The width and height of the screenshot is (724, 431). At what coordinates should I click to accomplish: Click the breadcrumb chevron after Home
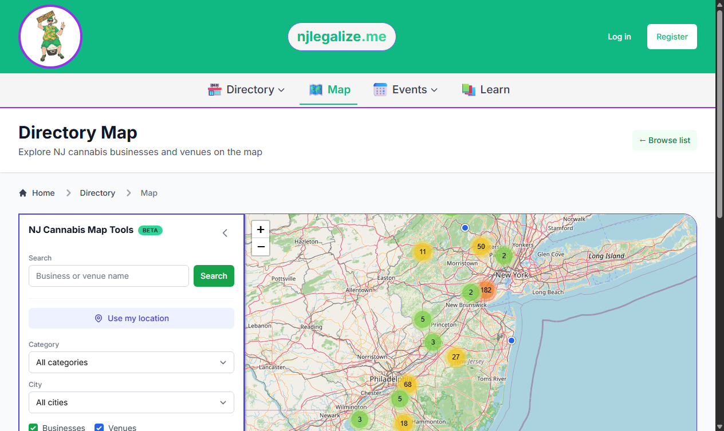[68, 193]
